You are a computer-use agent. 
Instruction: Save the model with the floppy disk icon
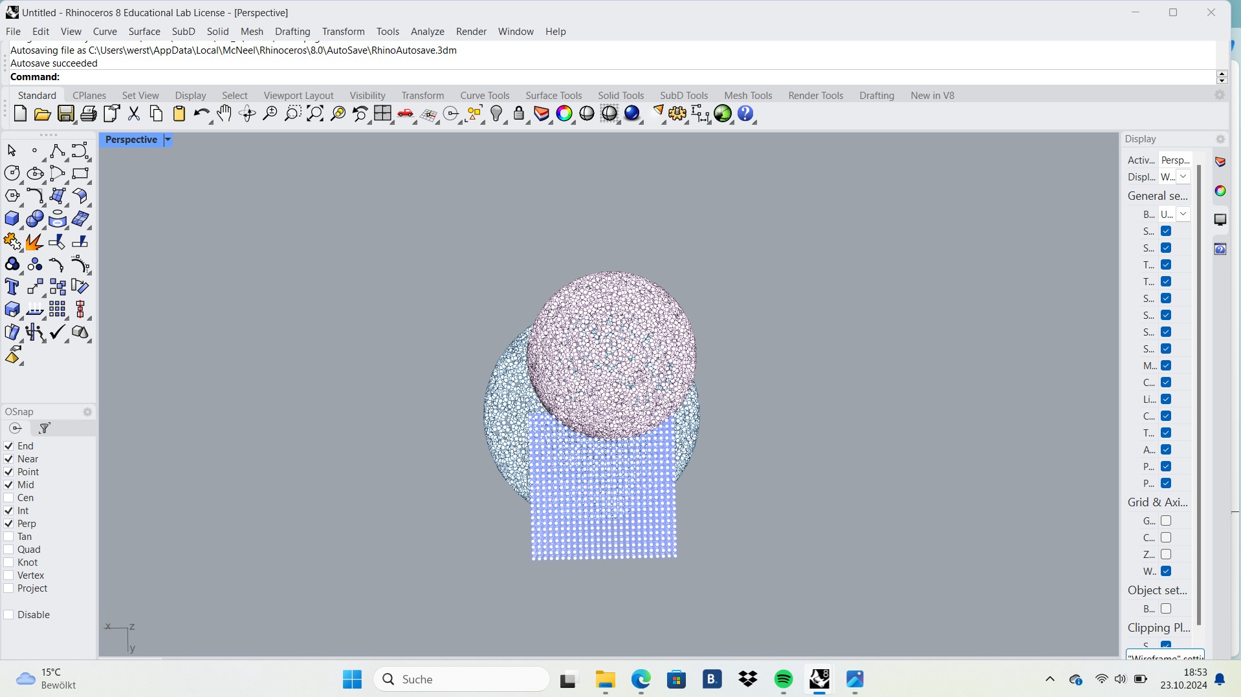tap(65, 114)
